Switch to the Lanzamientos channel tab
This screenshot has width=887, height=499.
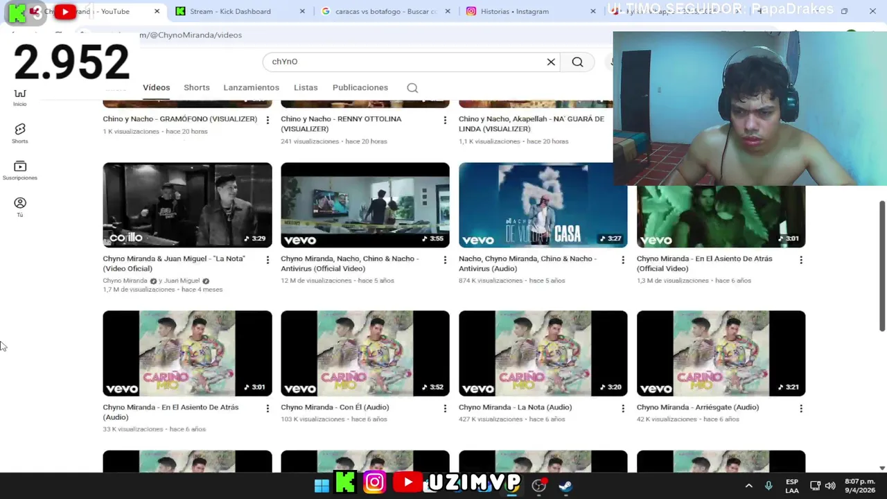tap(251, 88)
